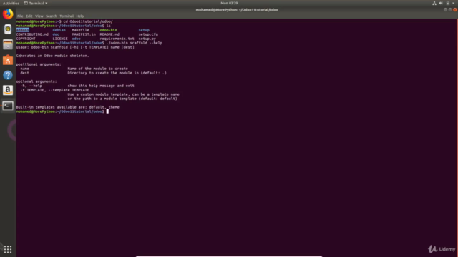This screenshot has height=257, width=458.
Task: Click Makefile in the listing
Action: [x=81, y=30]
